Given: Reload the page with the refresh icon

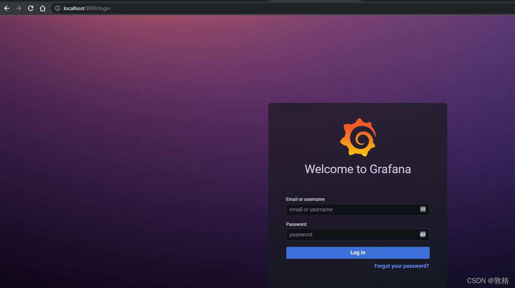Looking at the screenshot, I should [30, 8].
